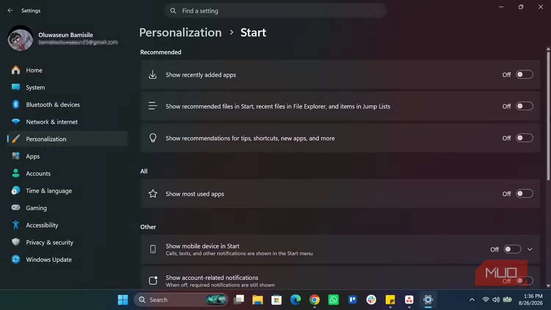Open clock and date 1:36 PM in taskbar
Image resolution: width=551 pixels, height=310 pixels.
(x=530, y=299)
